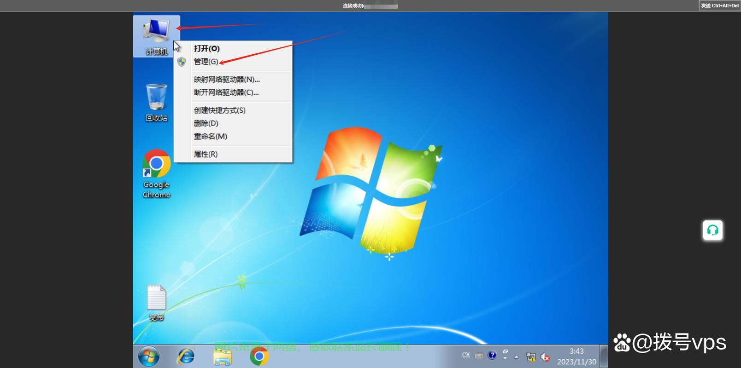Select the Google Chrome desktop shortcut
Image resolution: width=741 pixels, height=368 pixels.
156,173
